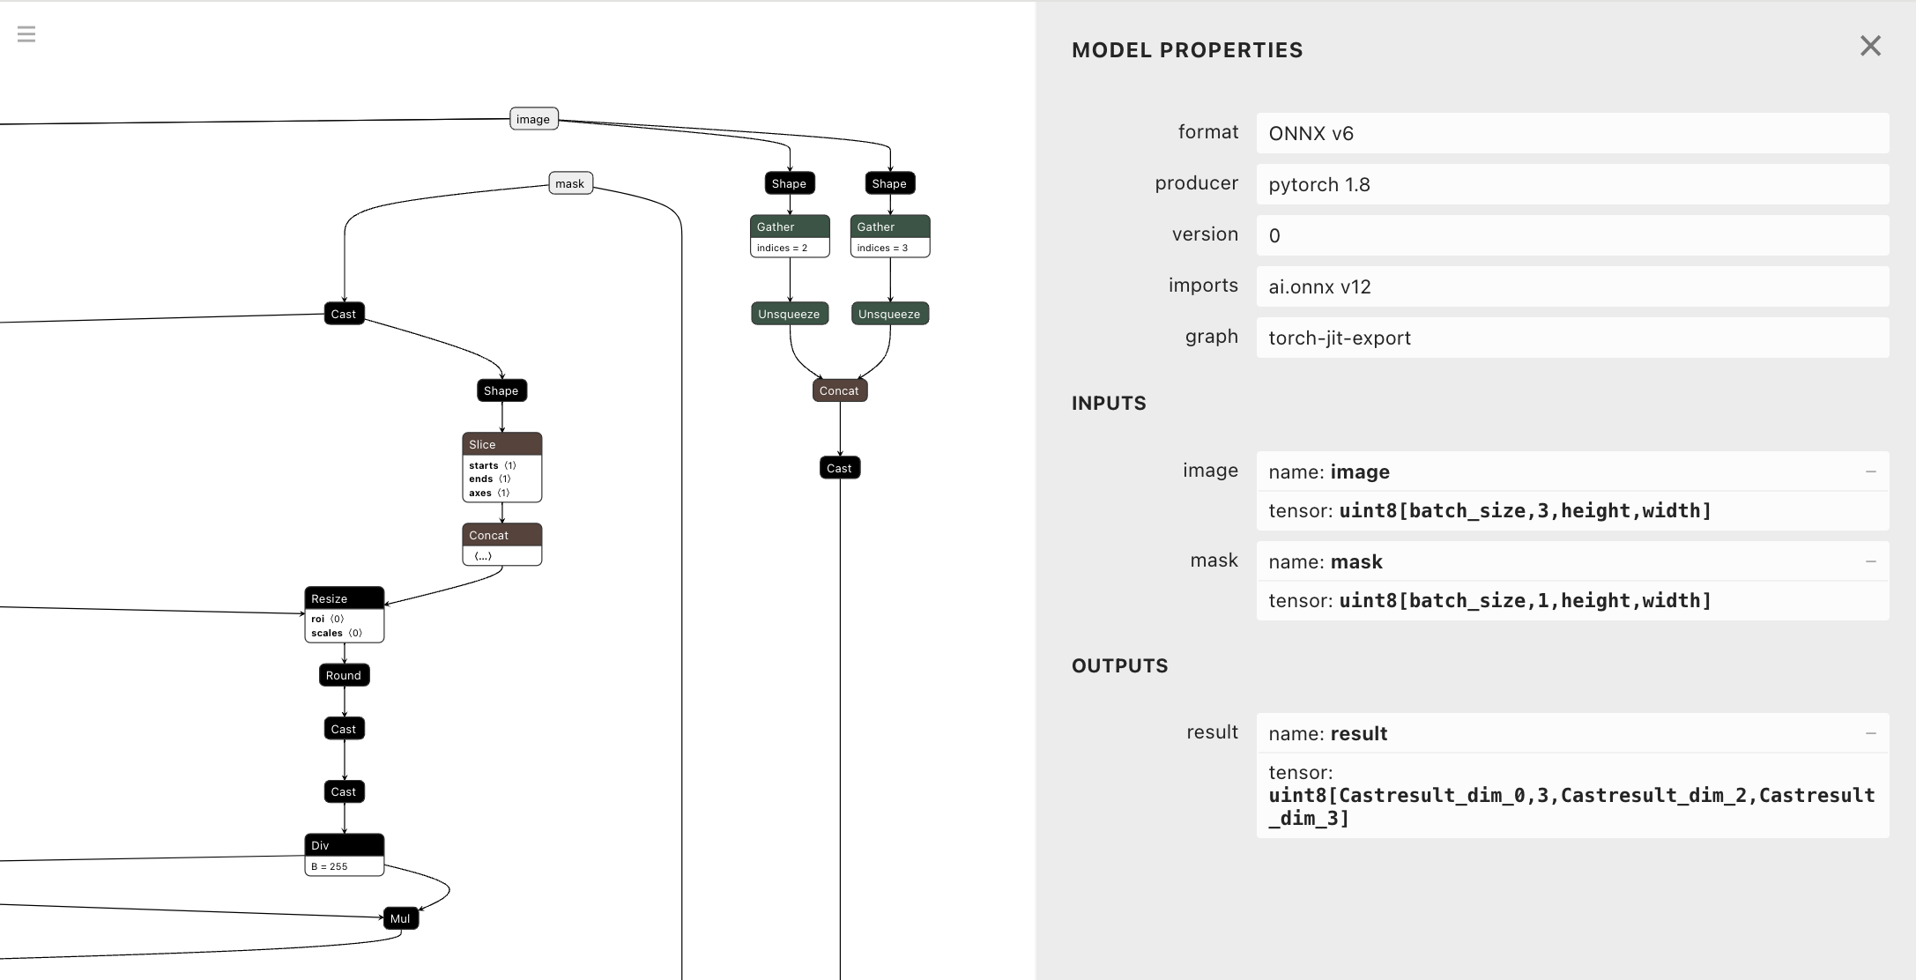
Task: Click the version field showing 0
Action: click(x=1572, y=235)
